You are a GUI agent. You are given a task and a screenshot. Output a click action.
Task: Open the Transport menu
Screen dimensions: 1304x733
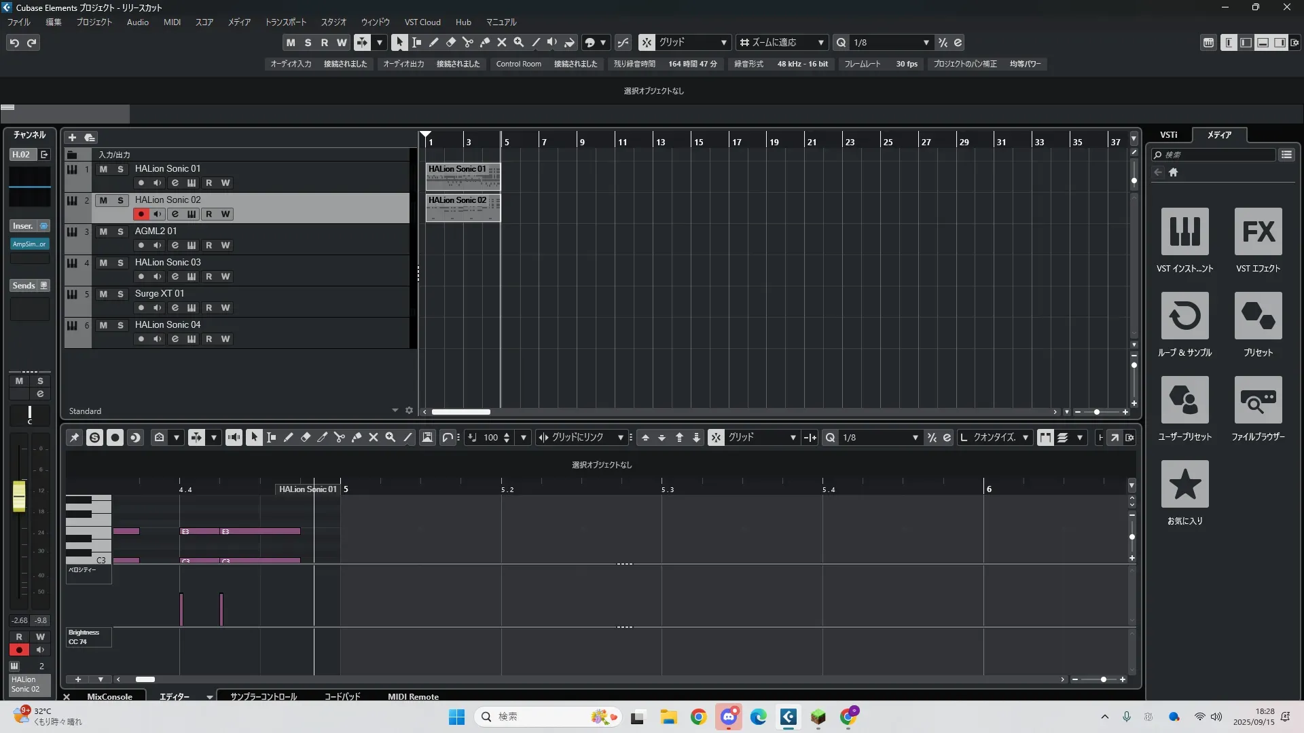point(285,22)
